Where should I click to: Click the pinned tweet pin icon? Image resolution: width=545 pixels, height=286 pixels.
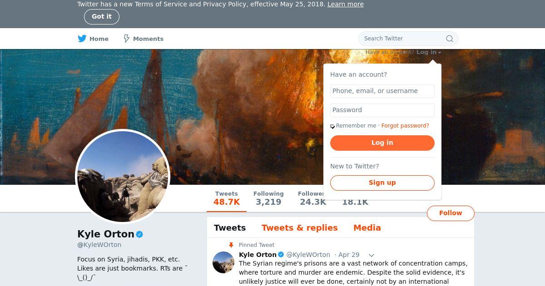click(x=231, y=245)
